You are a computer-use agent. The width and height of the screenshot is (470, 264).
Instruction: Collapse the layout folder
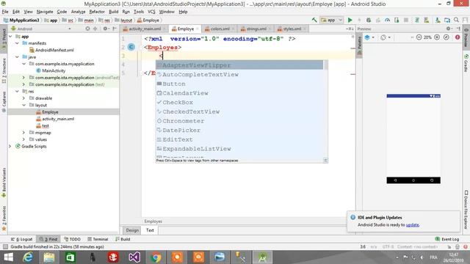coord(23,105)
